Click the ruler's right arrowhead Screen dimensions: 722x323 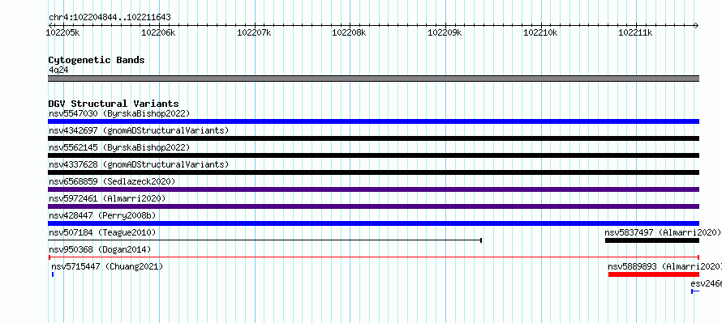click(x=697, y=25)
